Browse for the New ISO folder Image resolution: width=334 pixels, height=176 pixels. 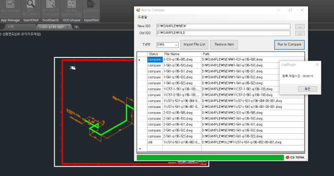(300, 26)
